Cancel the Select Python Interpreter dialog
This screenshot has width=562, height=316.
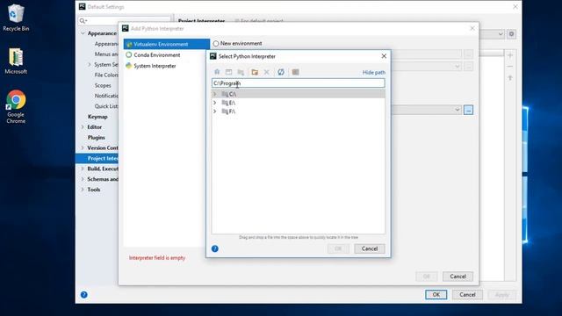pos(370,248)
